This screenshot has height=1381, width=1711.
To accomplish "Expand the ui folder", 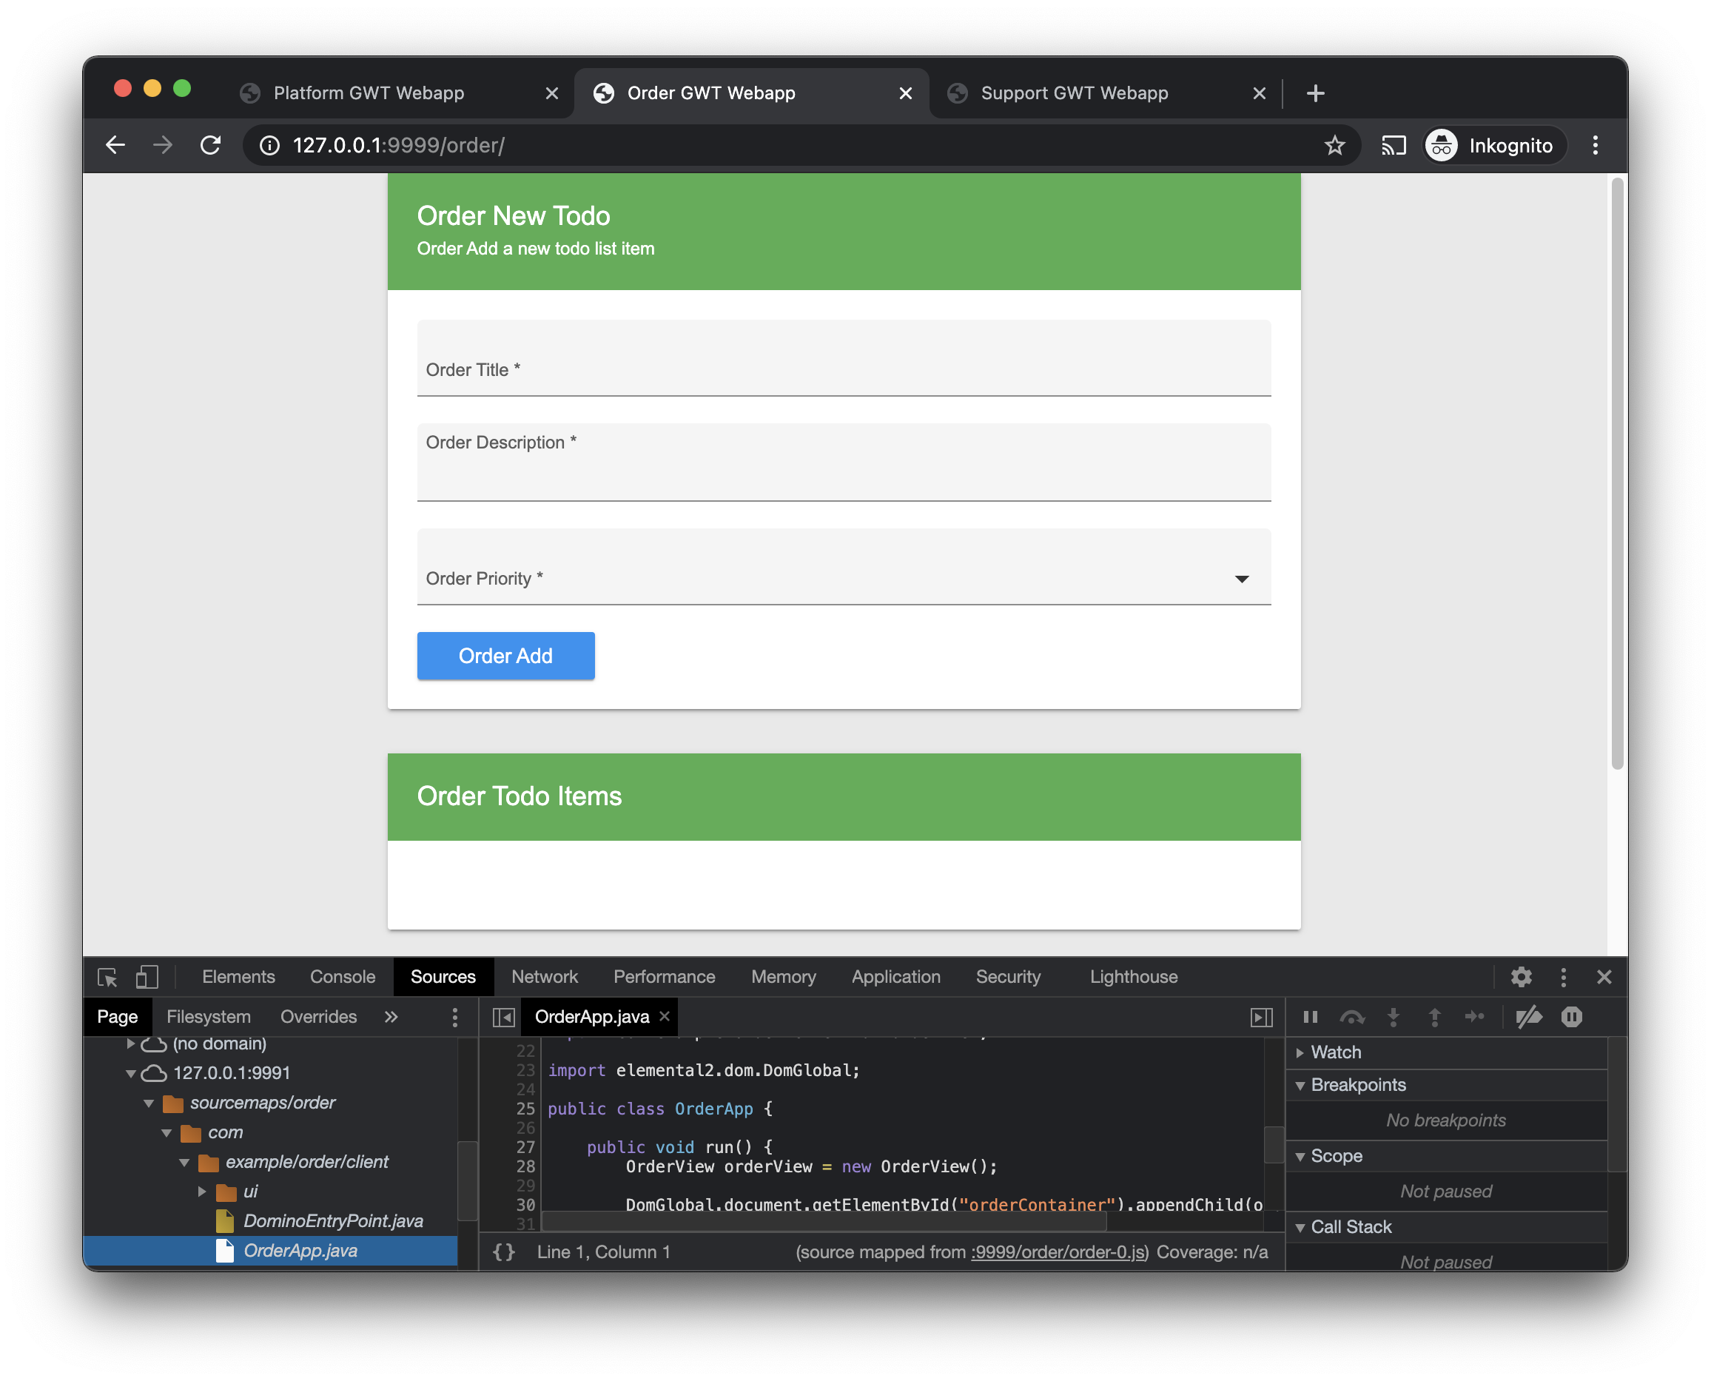I will click(x=202, y=1192).
